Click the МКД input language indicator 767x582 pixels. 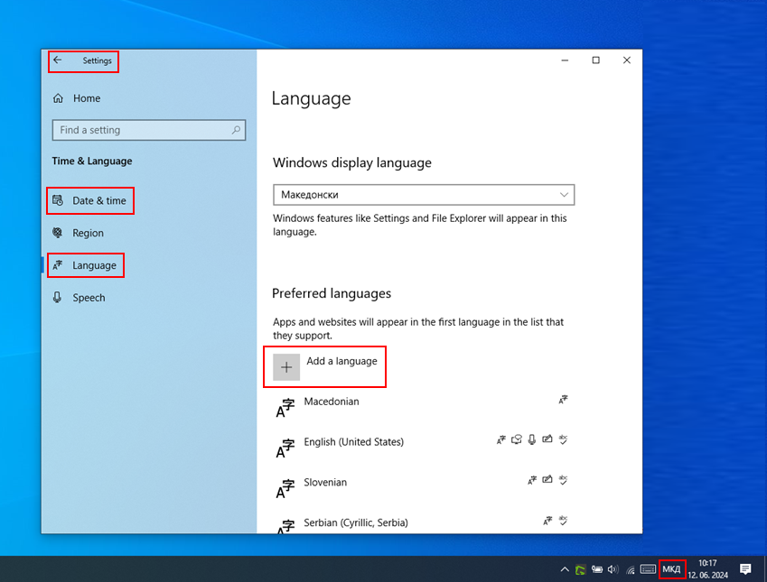[671, 569]
